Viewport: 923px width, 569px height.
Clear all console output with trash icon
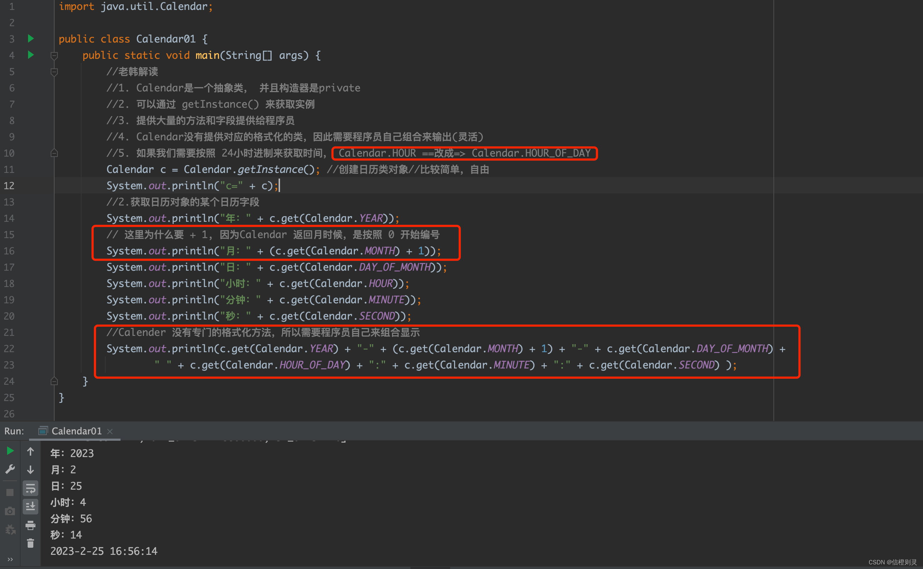click(x=30, y=543)
